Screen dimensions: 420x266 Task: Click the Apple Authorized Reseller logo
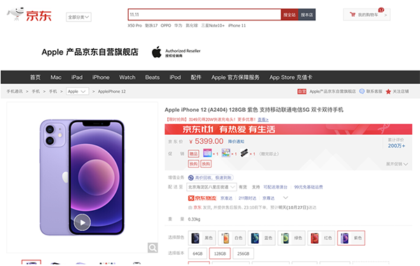click(x=176, y=52)
